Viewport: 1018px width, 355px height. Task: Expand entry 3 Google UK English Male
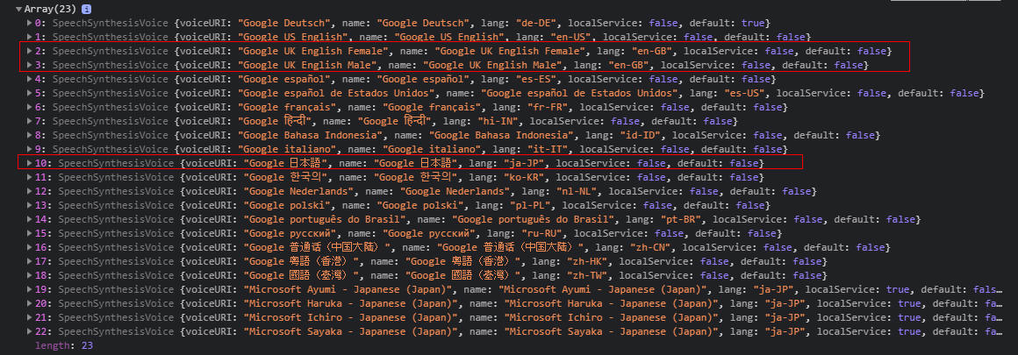click(x=30, y=65)
